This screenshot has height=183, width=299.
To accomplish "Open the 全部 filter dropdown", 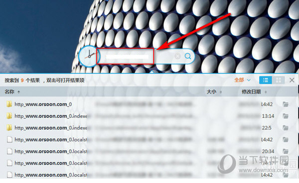I will 242,80.
